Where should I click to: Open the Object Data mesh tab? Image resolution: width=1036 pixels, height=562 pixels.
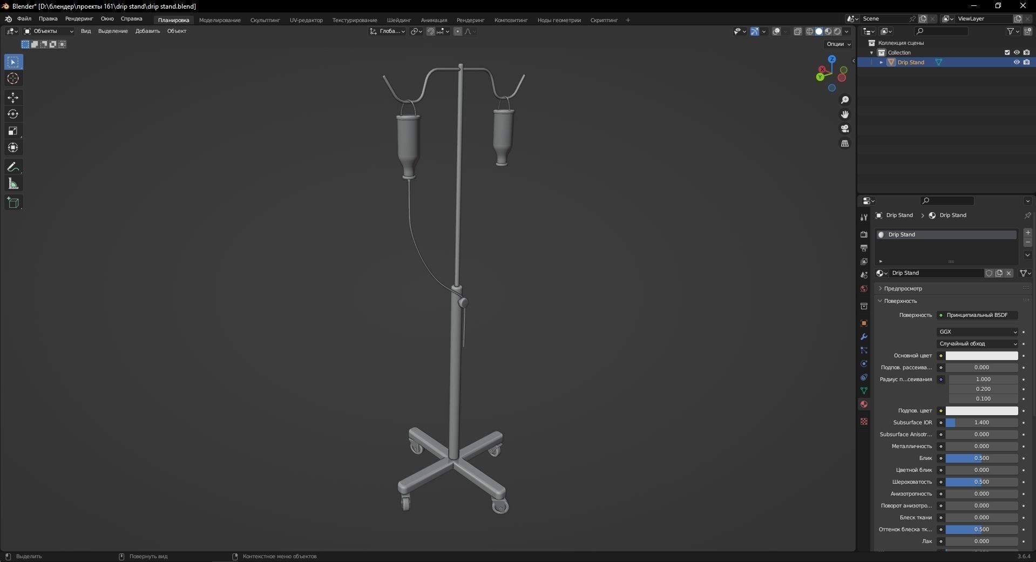(864, 390)
